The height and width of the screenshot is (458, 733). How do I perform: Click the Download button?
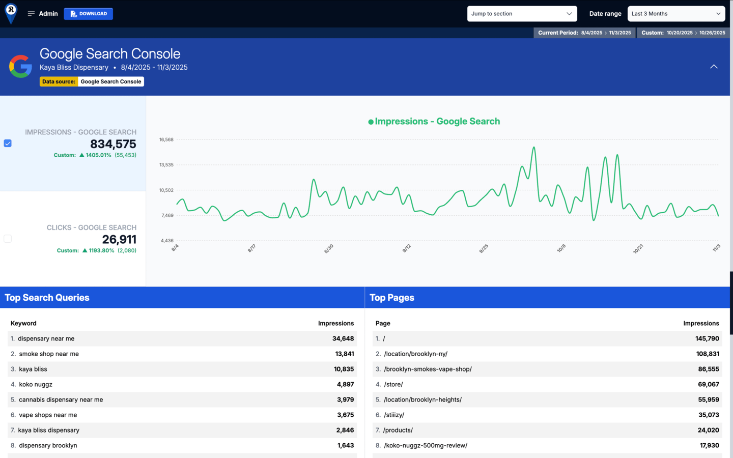click(89, 14)
